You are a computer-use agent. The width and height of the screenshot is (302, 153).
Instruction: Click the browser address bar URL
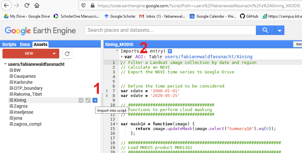[199, 6]
